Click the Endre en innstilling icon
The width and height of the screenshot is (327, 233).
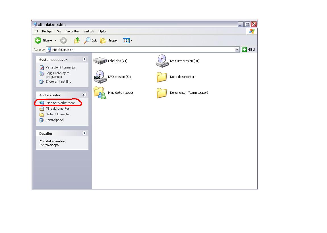click(42, 82)
